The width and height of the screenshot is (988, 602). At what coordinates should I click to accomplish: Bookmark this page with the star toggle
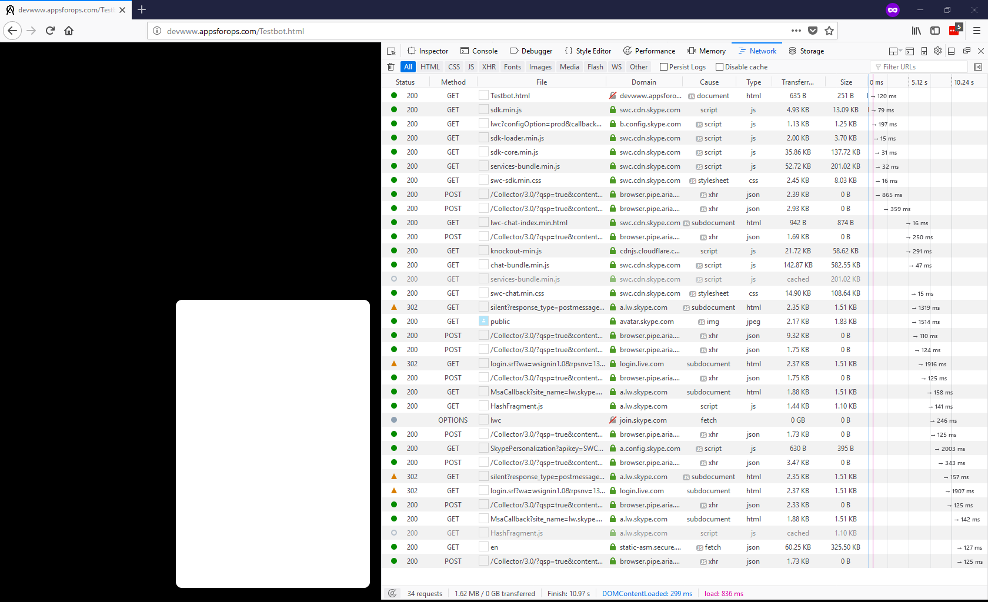click(x=829, y=31)
